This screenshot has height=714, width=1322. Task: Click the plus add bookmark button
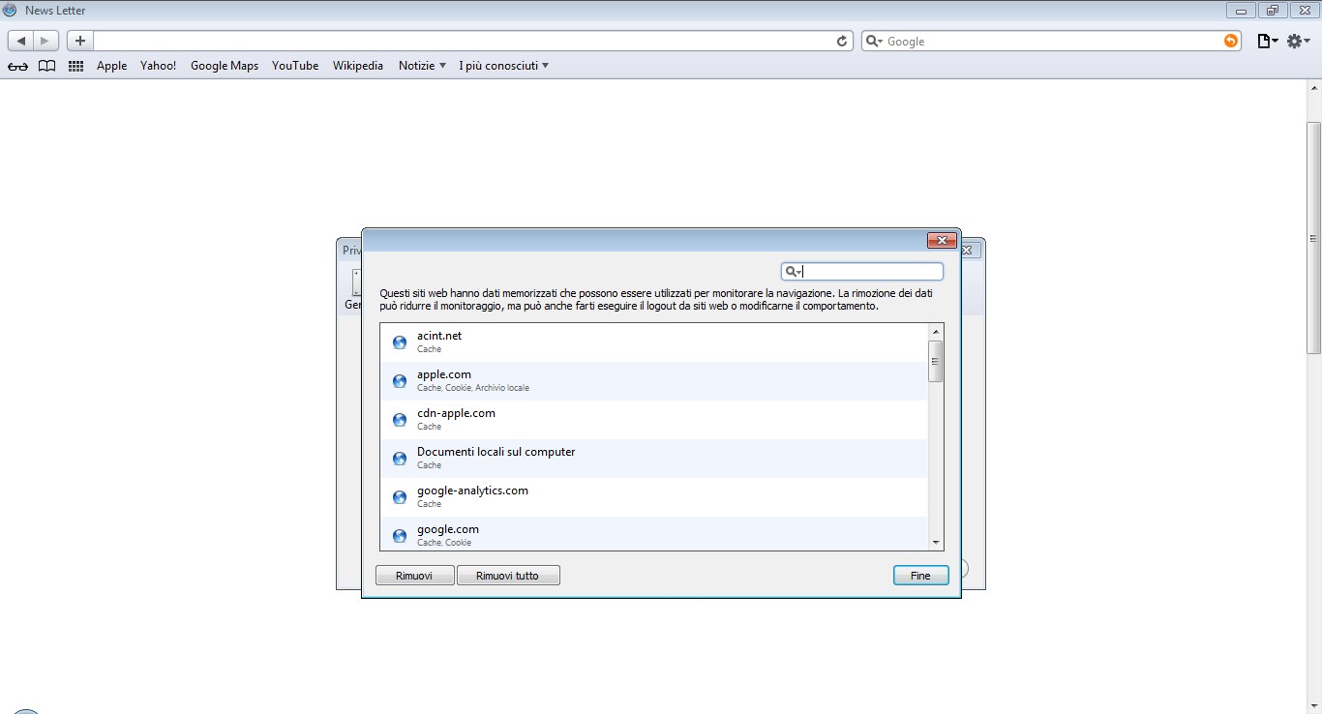[80, 41]
